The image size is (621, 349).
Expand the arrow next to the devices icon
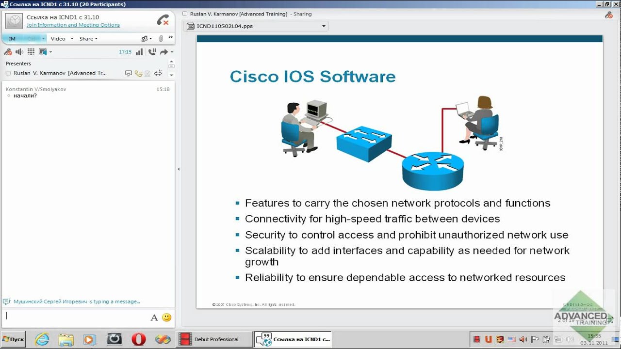pos(50,52)
